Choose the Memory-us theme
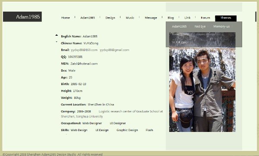259x156 pixels. 221,26
